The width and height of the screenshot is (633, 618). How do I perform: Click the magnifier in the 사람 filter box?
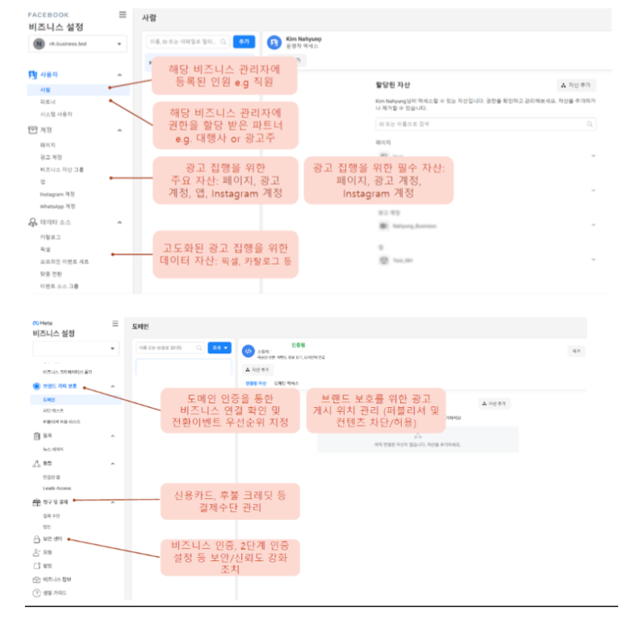pos(223,41)
